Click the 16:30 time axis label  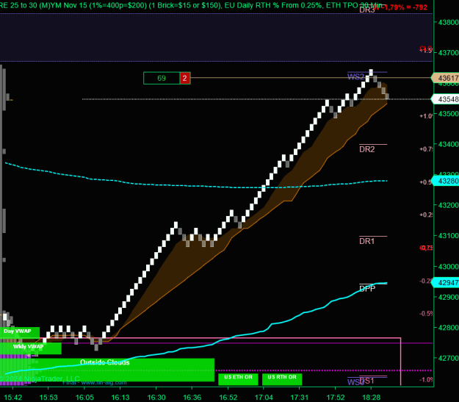tap(156, 398)
